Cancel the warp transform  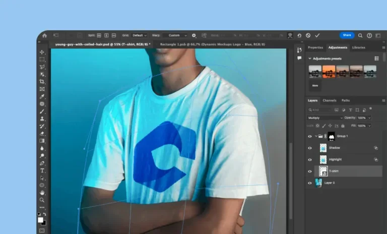tap(308, 36)
